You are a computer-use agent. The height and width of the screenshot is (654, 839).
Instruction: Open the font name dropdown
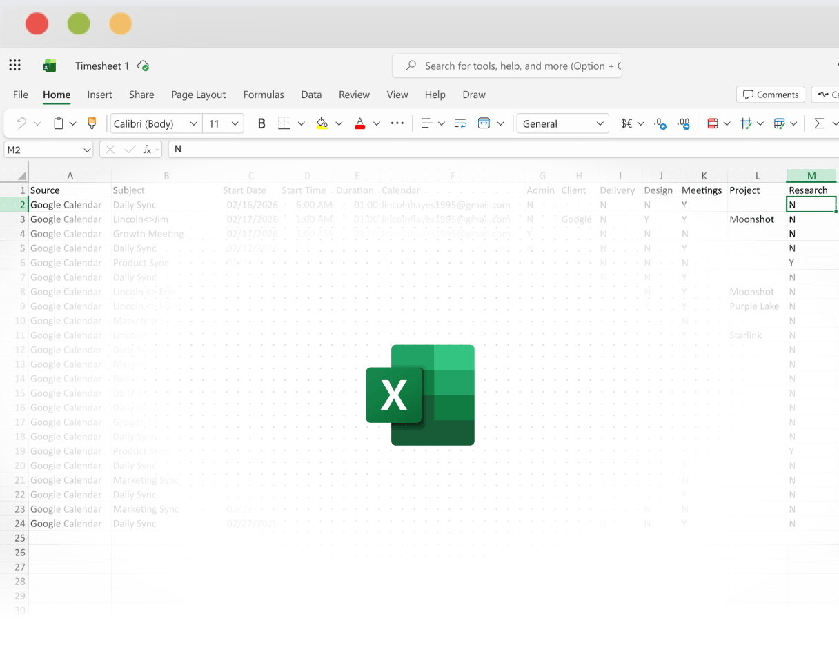pyautogui.click(x=193, y=123)
